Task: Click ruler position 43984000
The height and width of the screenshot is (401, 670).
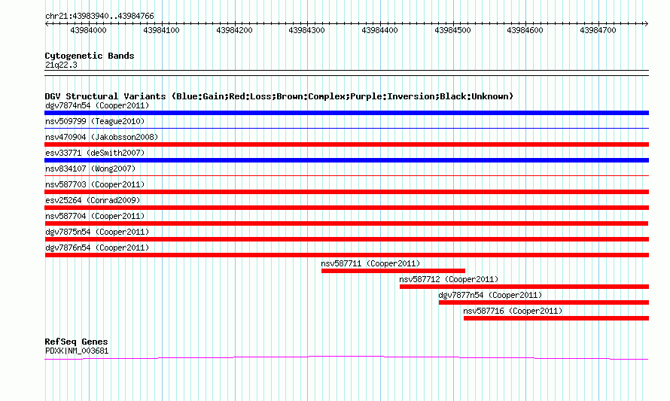Action: (88, 30)
